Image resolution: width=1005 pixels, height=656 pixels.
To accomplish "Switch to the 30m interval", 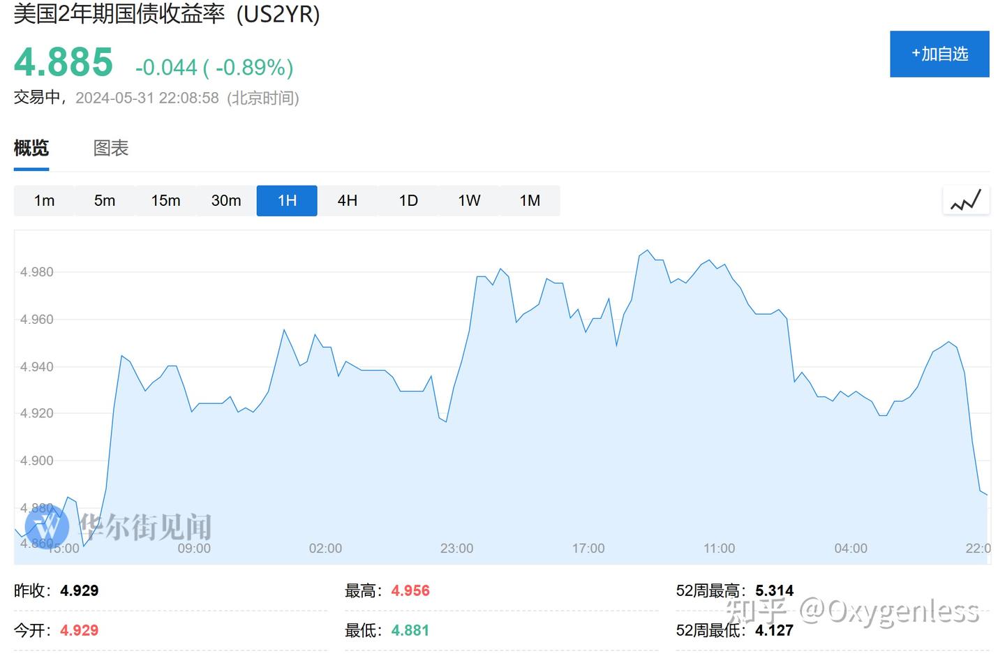I will pos(226,200).
